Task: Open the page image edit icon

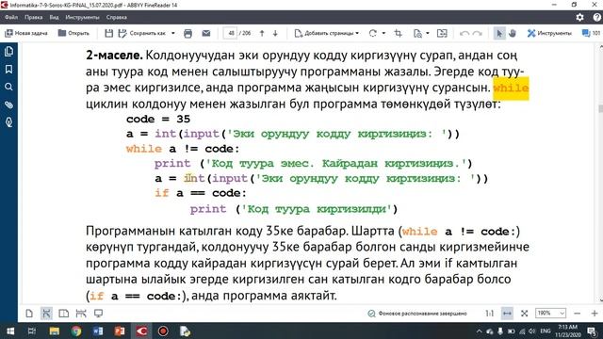Action: (x=442, y=34)
